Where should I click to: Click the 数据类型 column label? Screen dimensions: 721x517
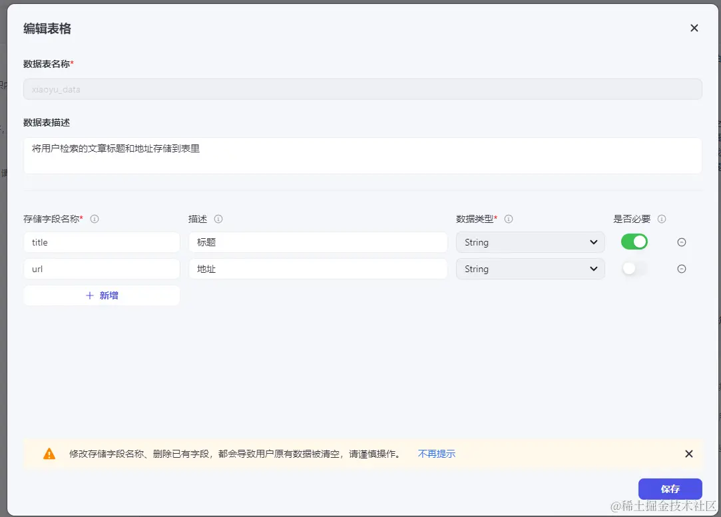pyautogui.click(x=475, y=219)
